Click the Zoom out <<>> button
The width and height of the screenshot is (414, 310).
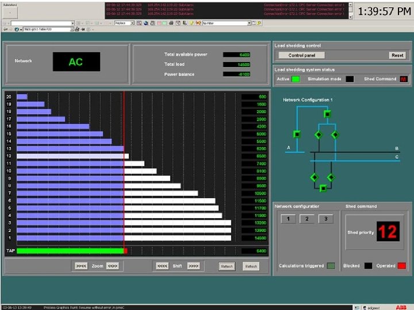pos(113,266)
